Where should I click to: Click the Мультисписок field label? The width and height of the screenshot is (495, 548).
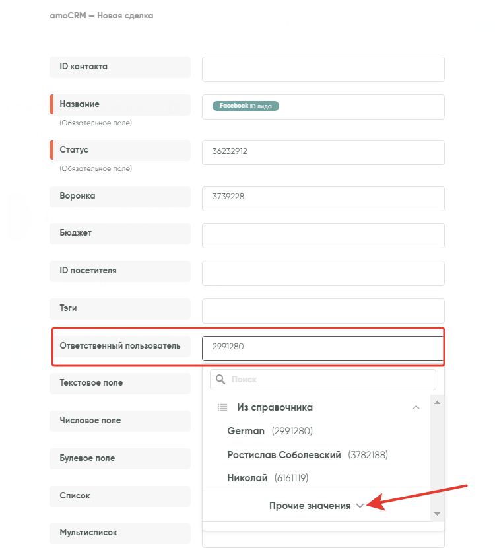88,532
